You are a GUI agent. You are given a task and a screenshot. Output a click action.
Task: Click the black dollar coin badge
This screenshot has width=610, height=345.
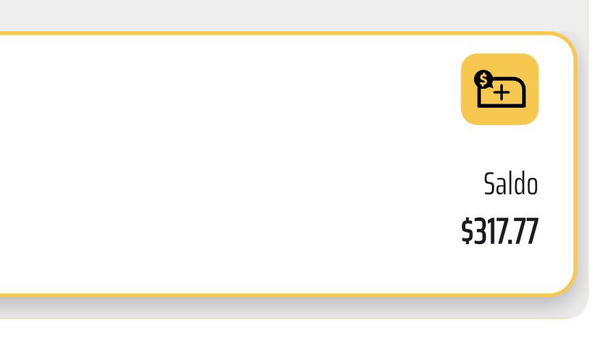[x=483, y=79]
